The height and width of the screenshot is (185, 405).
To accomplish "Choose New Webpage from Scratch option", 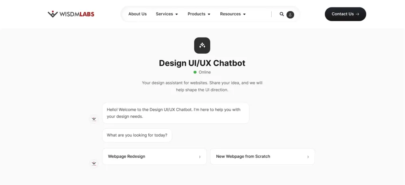I will pos(263,156).
